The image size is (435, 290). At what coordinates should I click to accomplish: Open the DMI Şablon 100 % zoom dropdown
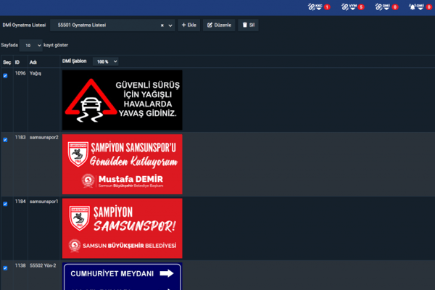click(x=106, y=62)
